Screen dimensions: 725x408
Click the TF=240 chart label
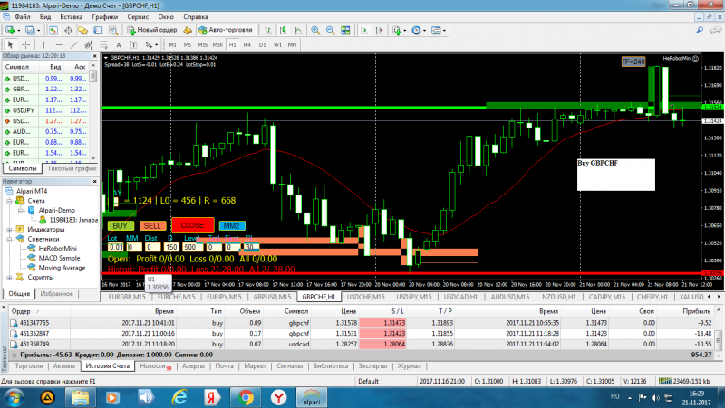(x=633, y=62)
